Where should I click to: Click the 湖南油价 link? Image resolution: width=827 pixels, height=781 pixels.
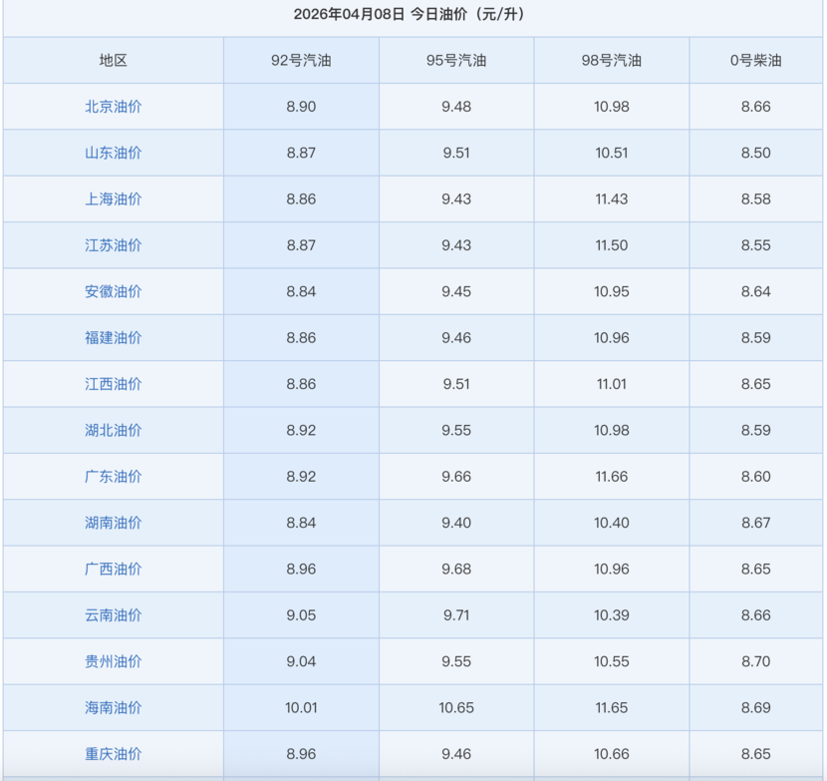point(114,523)
